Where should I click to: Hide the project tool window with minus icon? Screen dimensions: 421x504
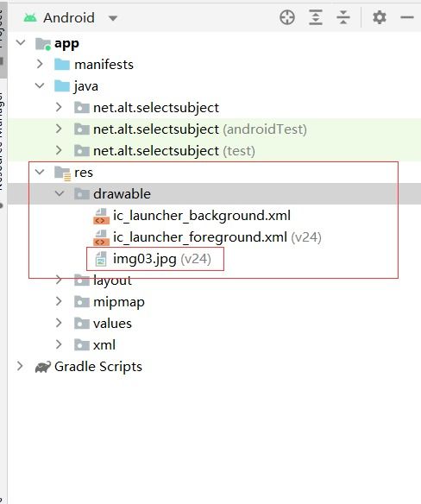pyautogui.click(x=407, y=17)
